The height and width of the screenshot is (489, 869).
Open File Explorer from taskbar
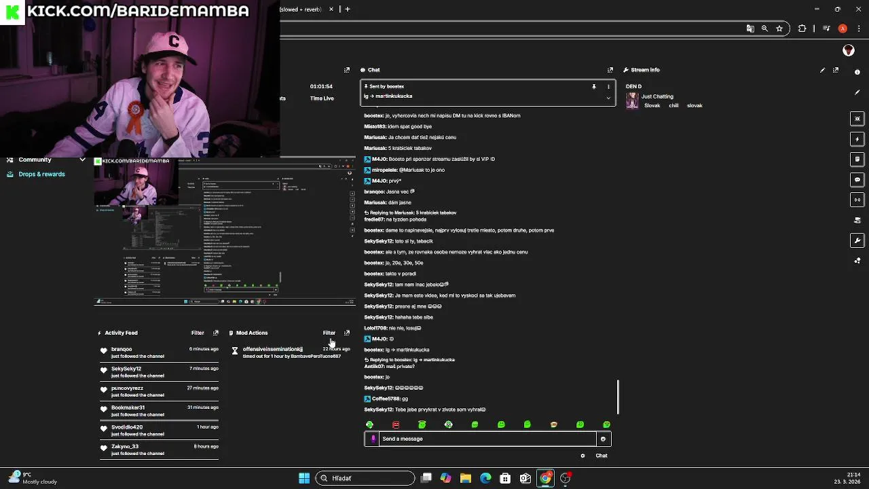point(466,478)
